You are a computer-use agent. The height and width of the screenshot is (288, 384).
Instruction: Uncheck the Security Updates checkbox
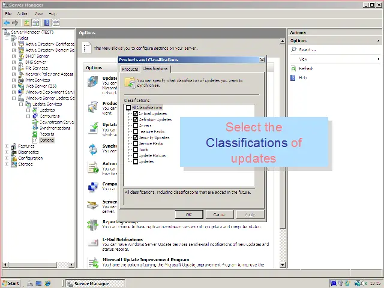pyautogui.click(x=136, y=137)
